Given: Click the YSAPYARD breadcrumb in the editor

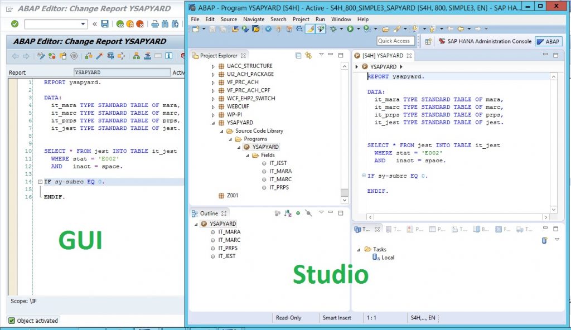Looking at the screenshot, I should 383,67.
